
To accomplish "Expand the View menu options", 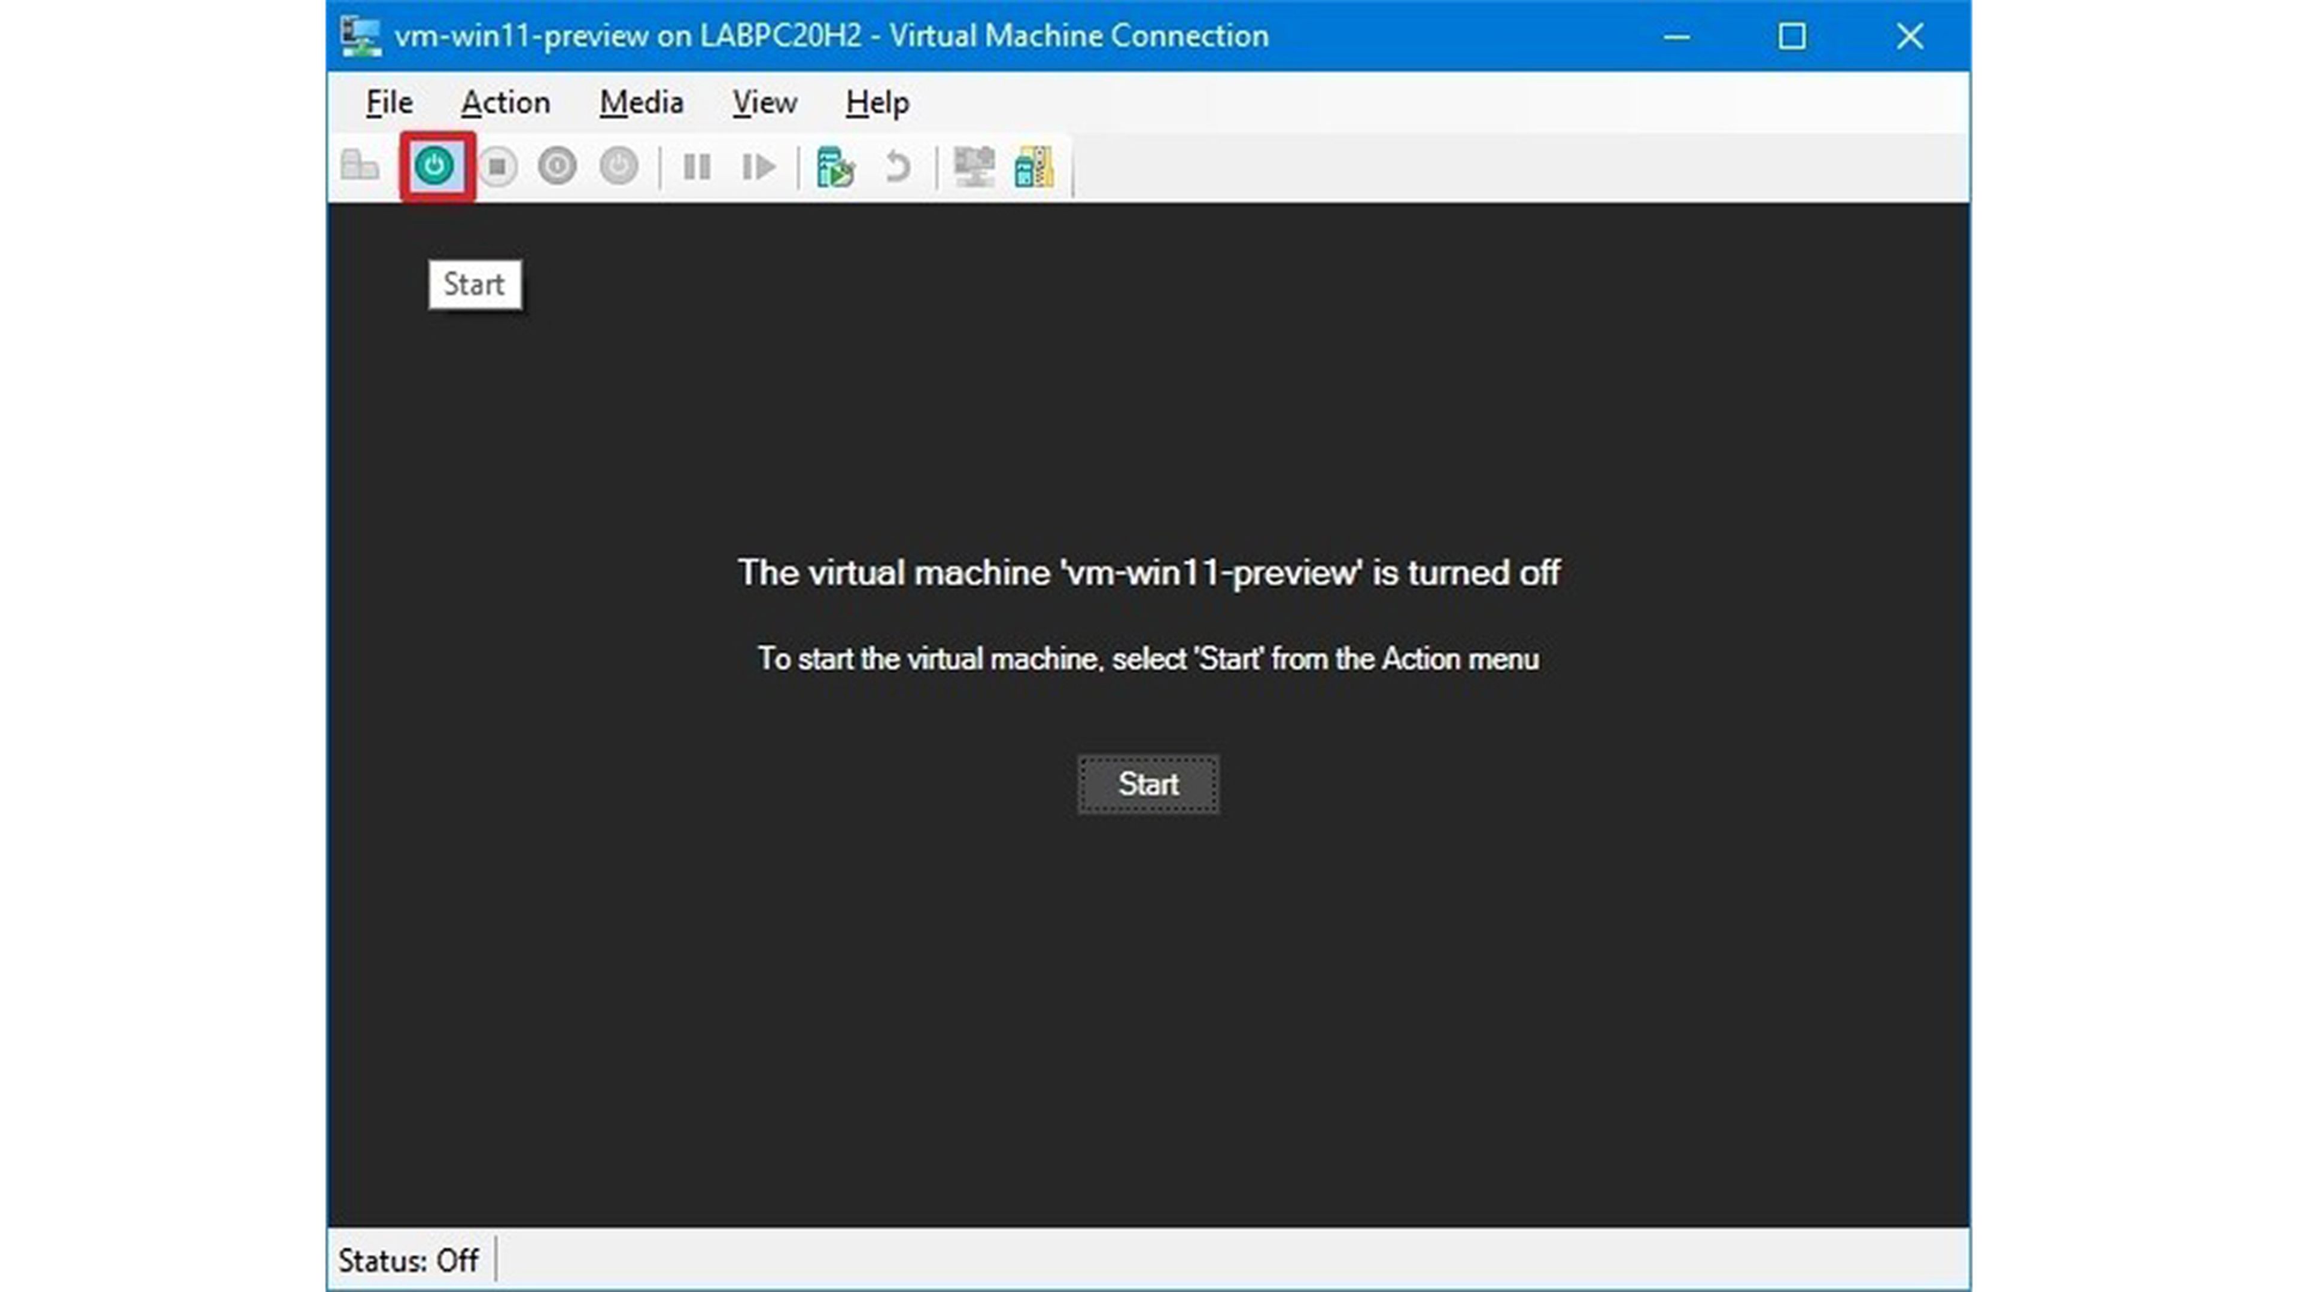I will (x=764, y=101).
